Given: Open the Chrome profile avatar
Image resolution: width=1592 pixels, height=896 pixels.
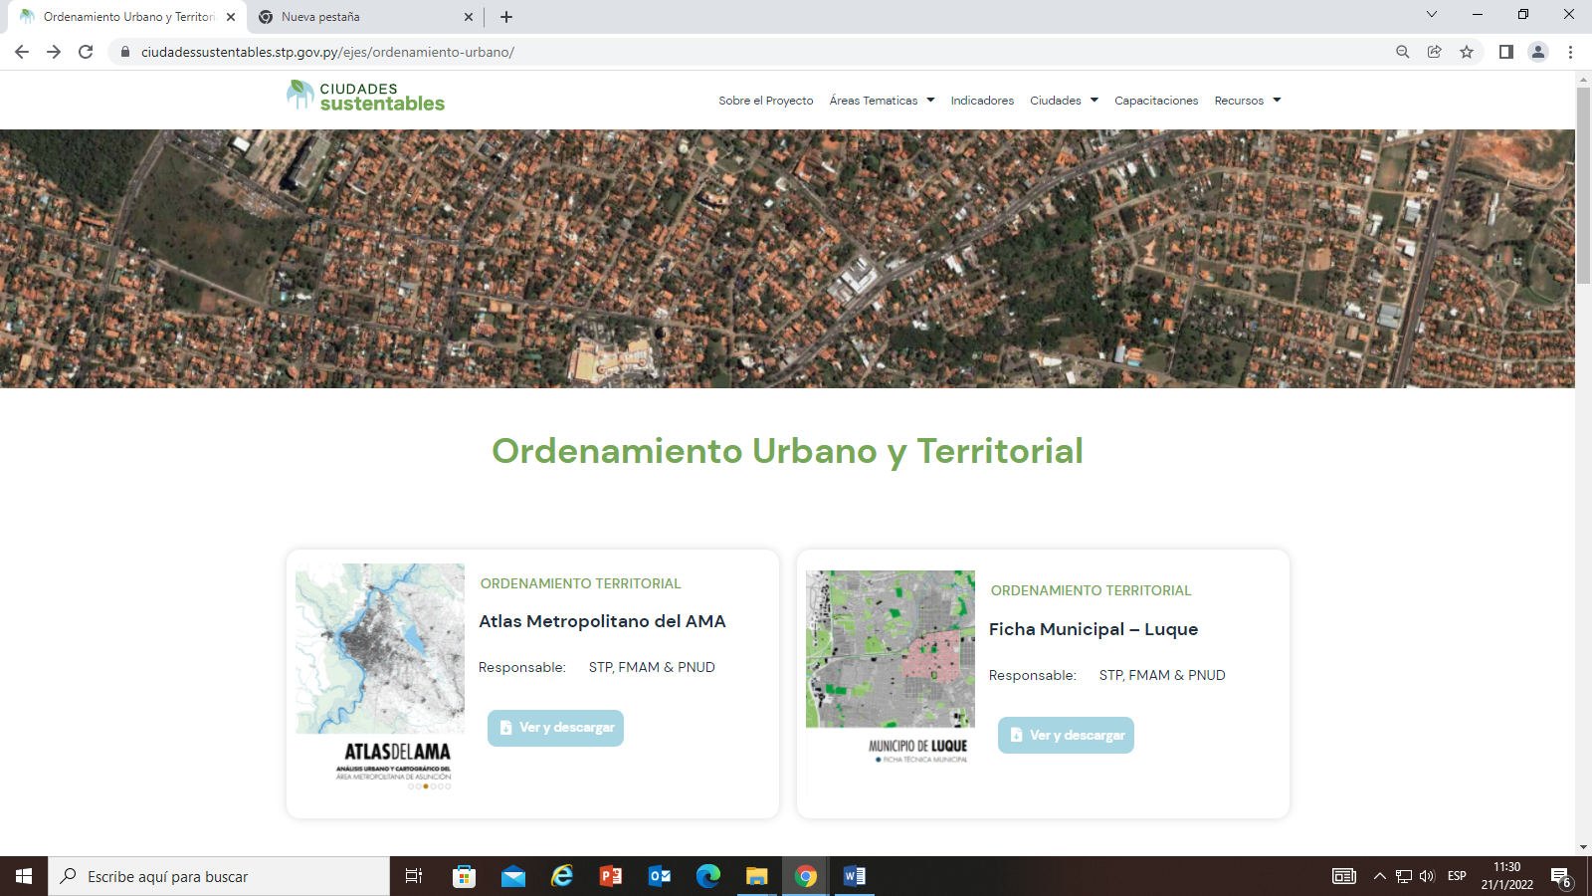Looking at the screenshot, I should 1538,52.
